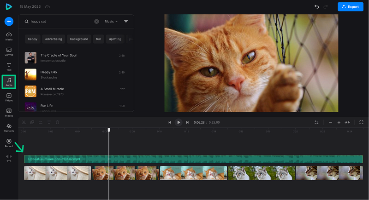
Task: Open the Record sidebar tool
Action: 9,143
